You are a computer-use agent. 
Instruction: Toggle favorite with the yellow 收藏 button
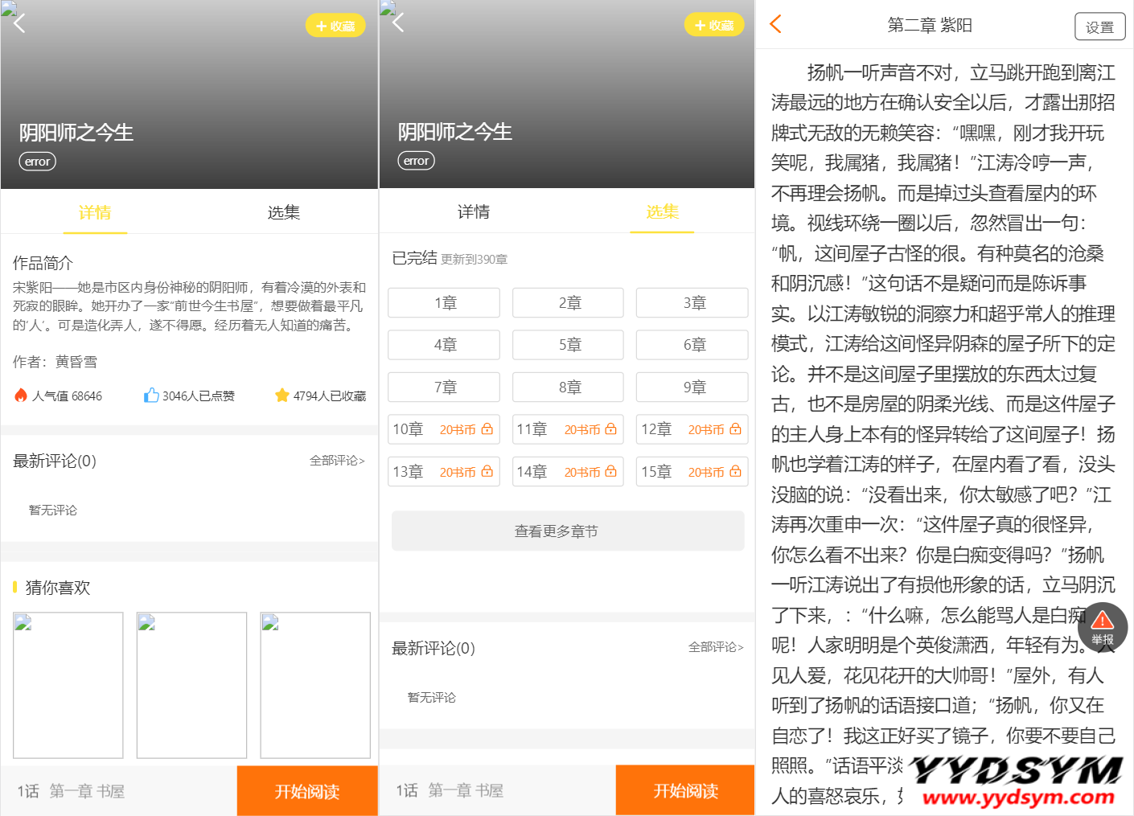coord(335,26)
